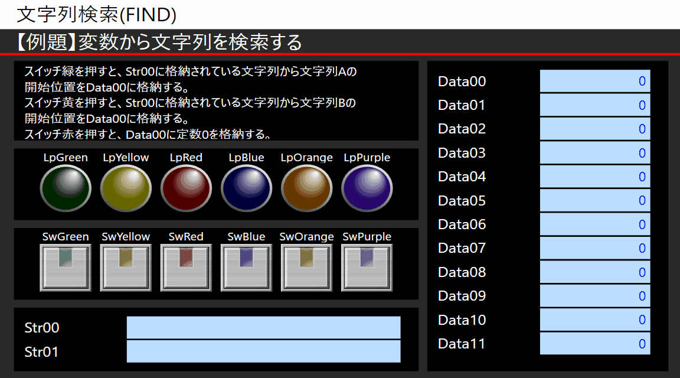Click the Str01 text input field
Image resolution: width=680 pixels, height=378 pixels.
click(x=263, y=351)
